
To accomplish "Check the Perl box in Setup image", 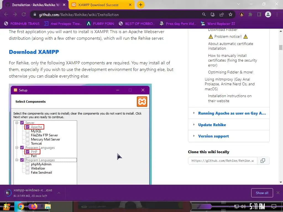I will click(27, 156).
